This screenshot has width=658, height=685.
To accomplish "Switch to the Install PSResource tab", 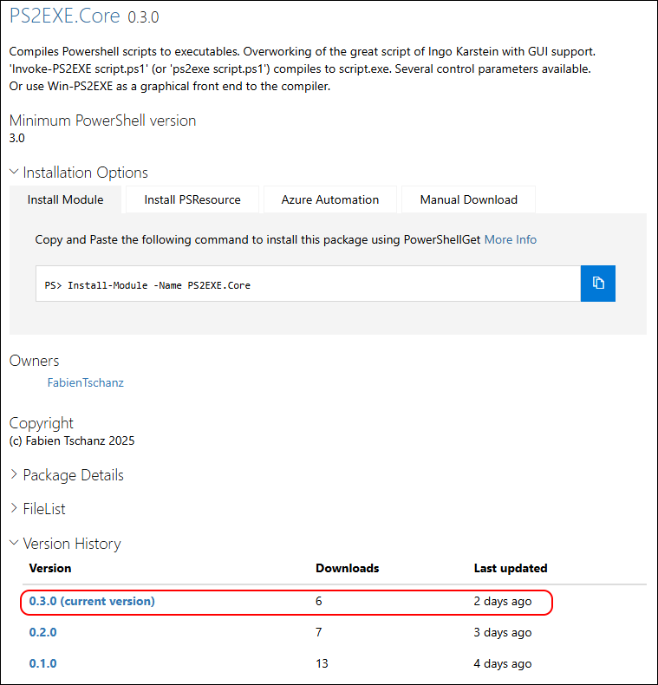I will coord(192,199).
